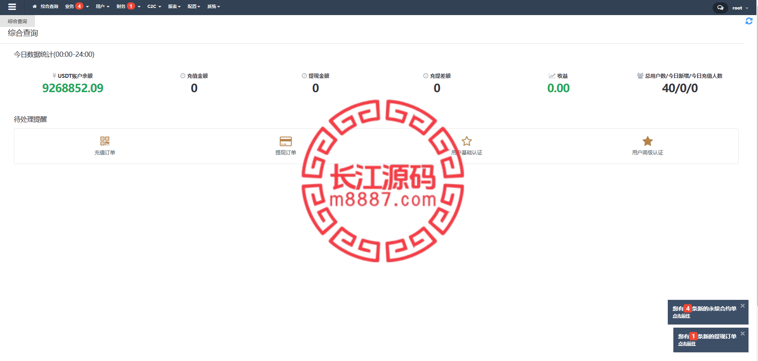Click the 用户基础认证 outlined star icon
Screen dimensions: 758x361
(467, 141)
